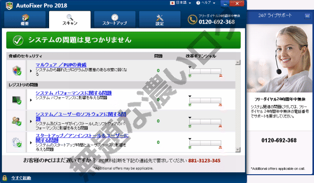Viewport: 314px width, 183px height.
Task: Click the システムの問題は見つかりません banner
Action: tap(124, 40)
